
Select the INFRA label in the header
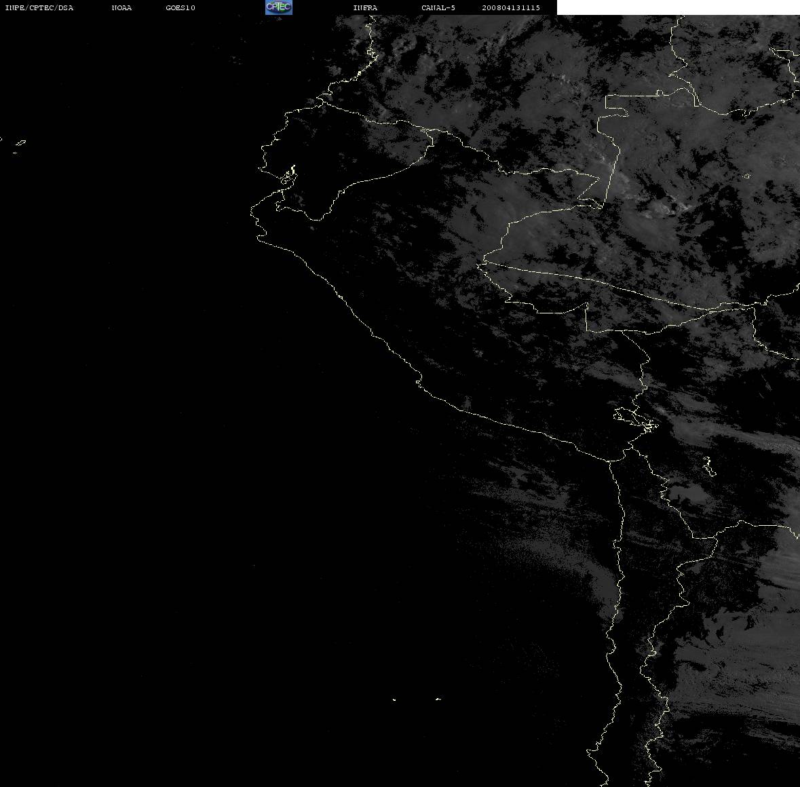click(x=365, y=7)
